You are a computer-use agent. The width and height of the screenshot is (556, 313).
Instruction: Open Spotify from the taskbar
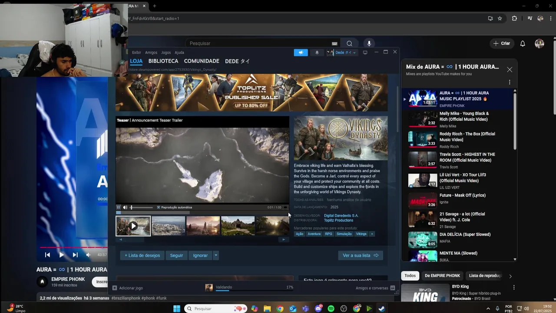331,309
